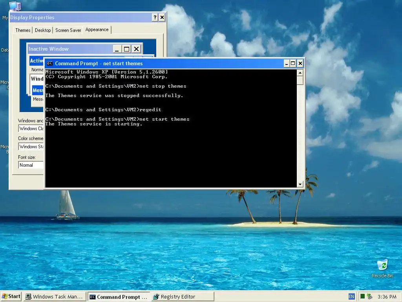
Task: Click the Command Prompt window title text
Action: (99, 63)
